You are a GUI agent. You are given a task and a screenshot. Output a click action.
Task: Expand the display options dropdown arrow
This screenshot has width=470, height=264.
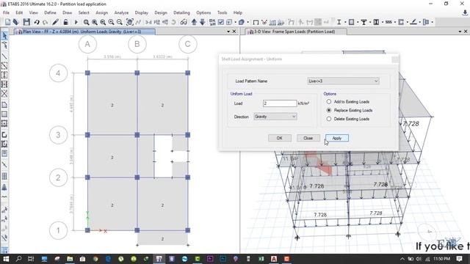[x=235, y=22]
